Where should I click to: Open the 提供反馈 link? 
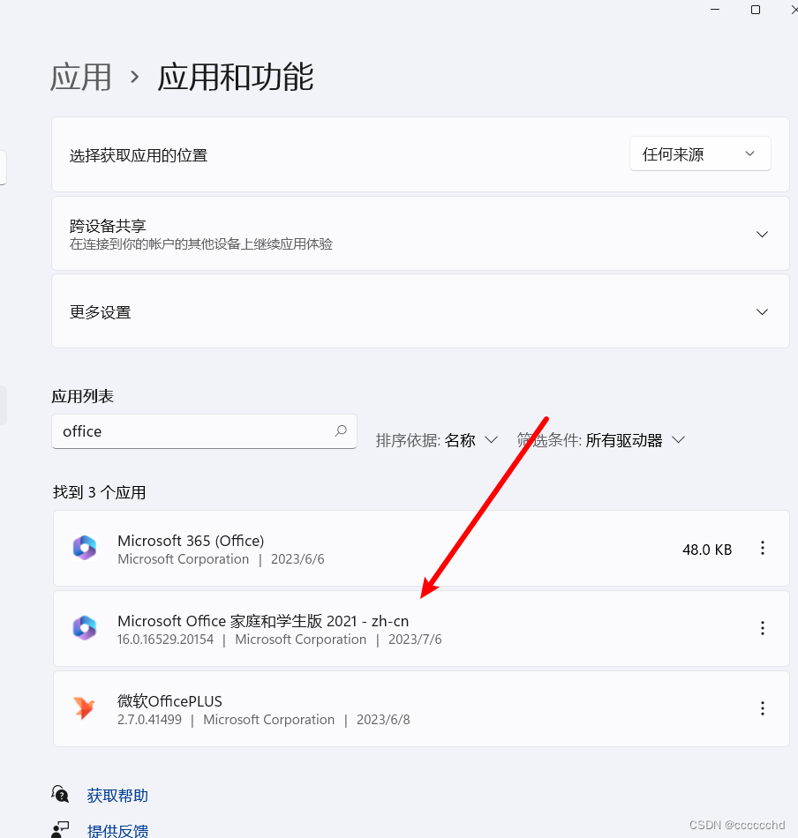point(117,831)
